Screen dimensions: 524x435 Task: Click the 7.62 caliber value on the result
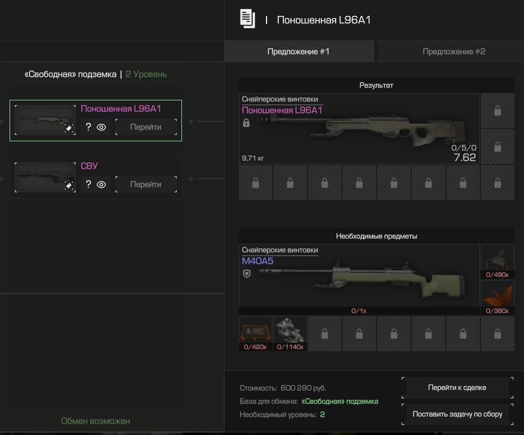tap(464, 157)
